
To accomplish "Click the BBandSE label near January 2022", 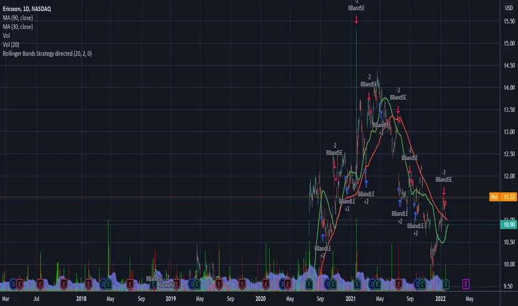I will (444, 180).
